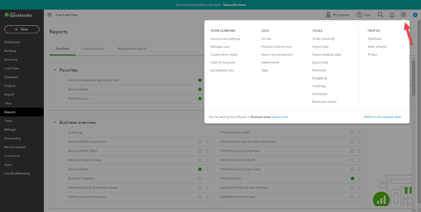Open Feedback under Profile
The height and width of the screenshot is (212, 421).
(374, 39)
